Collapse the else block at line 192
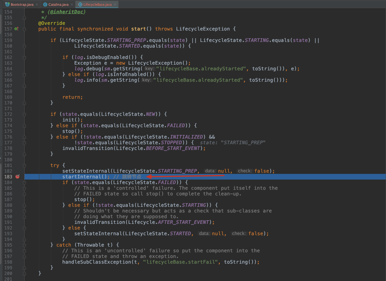Image resolution: width=386 pixels, height=281 pixels. coord(24,228)
